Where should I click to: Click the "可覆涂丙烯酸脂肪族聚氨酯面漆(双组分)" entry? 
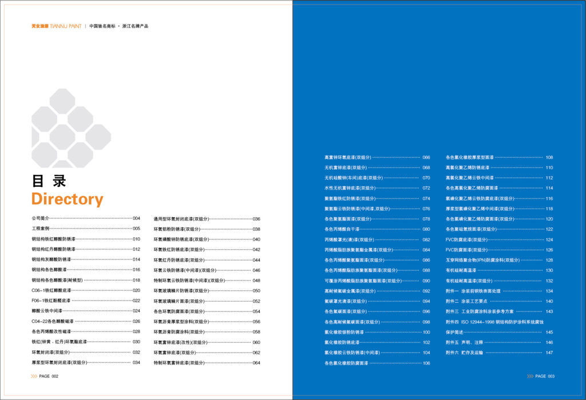(377, 281)
